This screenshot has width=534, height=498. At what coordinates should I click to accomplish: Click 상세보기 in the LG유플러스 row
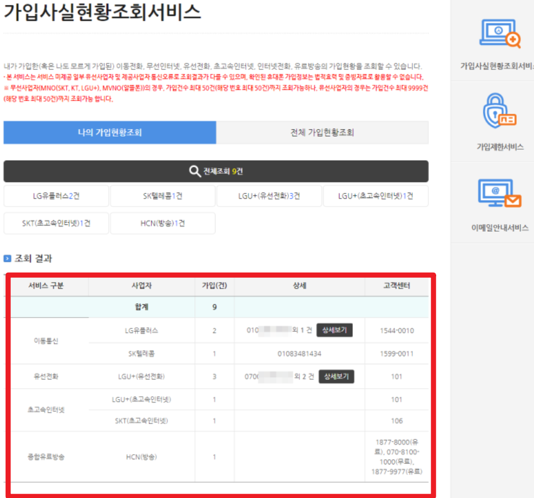click(x=335, y=330)
